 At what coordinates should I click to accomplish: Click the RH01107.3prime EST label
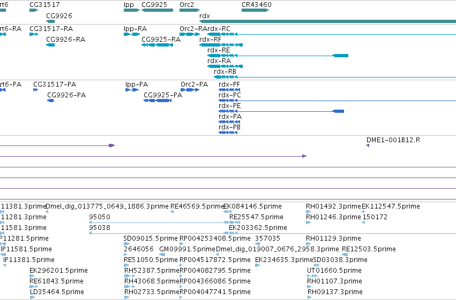[334, 281]
